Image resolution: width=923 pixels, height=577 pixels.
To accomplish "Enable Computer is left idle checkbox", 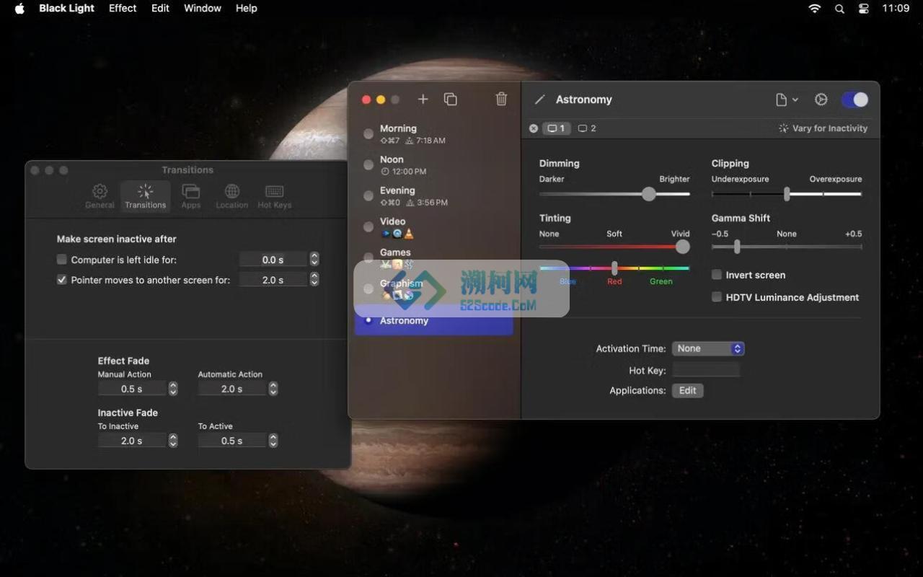I will (62, 259).
